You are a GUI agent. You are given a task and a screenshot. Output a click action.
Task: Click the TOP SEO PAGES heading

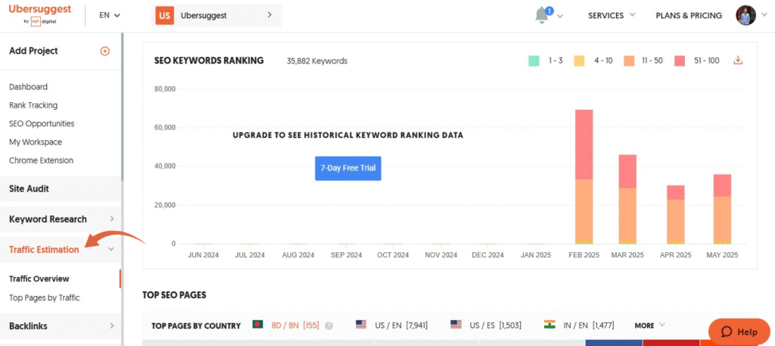pyautogui.click(x=174, y=295)
